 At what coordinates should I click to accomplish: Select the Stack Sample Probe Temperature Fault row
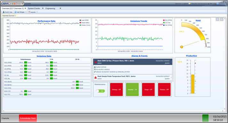[133, 77]
